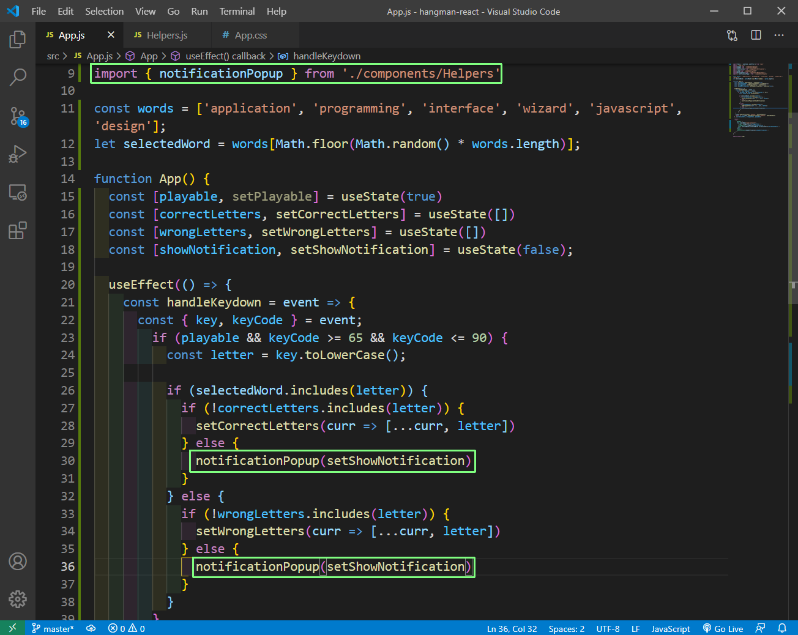Change indentation via Spaces: 2
798x635 pixels.
click(x=567, y=628)
